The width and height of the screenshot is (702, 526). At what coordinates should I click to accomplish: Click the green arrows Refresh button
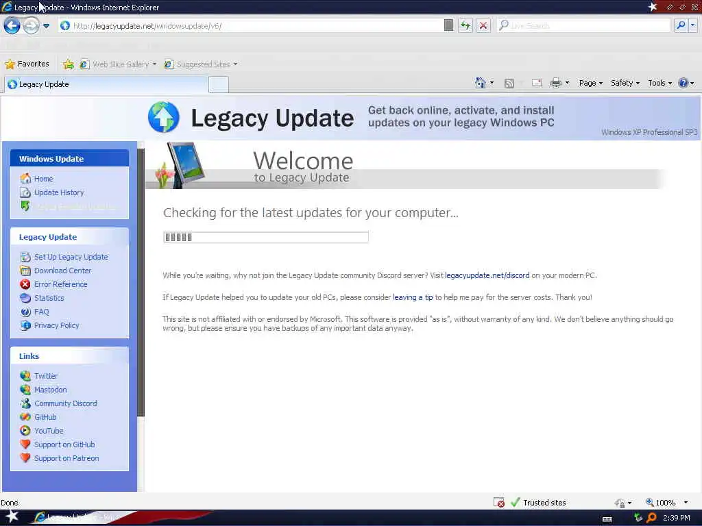pos(465,25)
